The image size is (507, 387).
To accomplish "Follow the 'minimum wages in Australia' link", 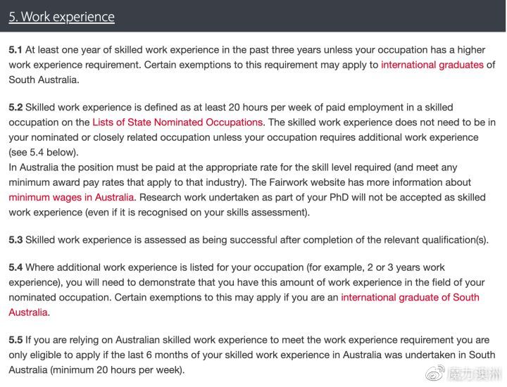I will [x=71, y=197].
